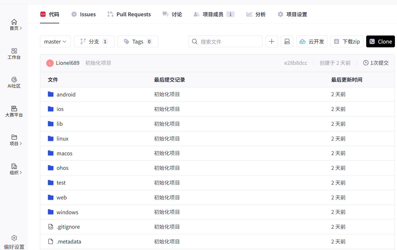Open the test folder name
The width and height of the screenshot is (397, 250).
click(61, 183)
